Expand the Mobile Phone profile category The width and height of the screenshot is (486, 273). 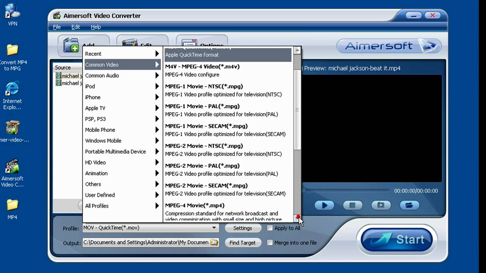click(x=123, y=130)
